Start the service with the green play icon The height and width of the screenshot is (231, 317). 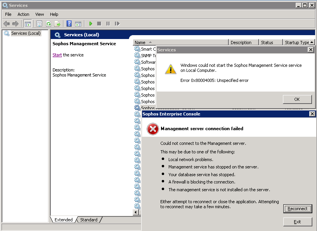pyautogui.click(x=91, y=24)
